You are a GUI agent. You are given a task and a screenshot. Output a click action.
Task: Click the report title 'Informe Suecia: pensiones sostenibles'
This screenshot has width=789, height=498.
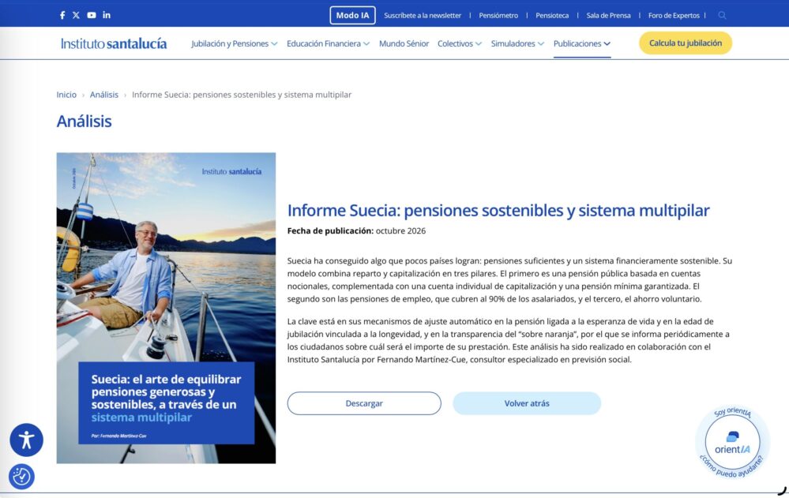(x=498, y=210)
